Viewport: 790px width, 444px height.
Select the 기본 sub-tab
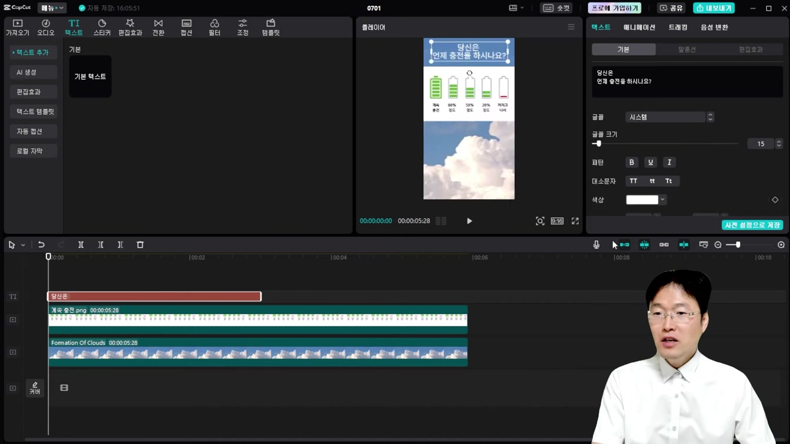click(x=624, y=50)
